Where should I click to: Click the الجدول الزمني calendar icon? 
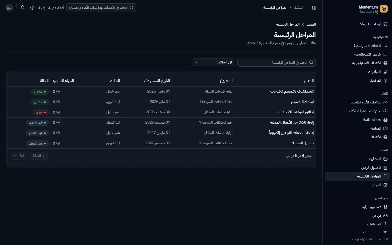click(385, 168)
